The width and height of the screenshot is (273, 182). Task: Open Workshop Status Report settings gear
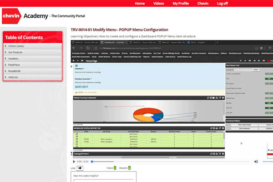click(223, 128)
